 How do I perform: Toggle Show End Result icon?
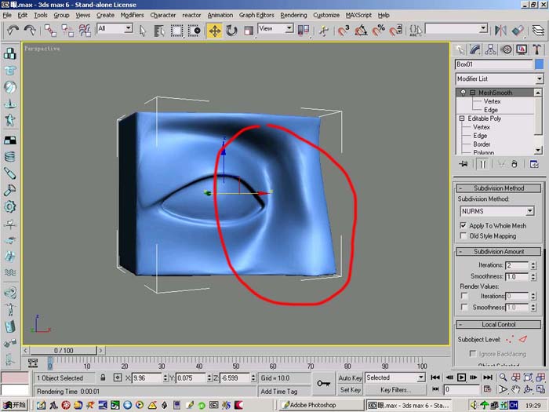tap(482, 164)
